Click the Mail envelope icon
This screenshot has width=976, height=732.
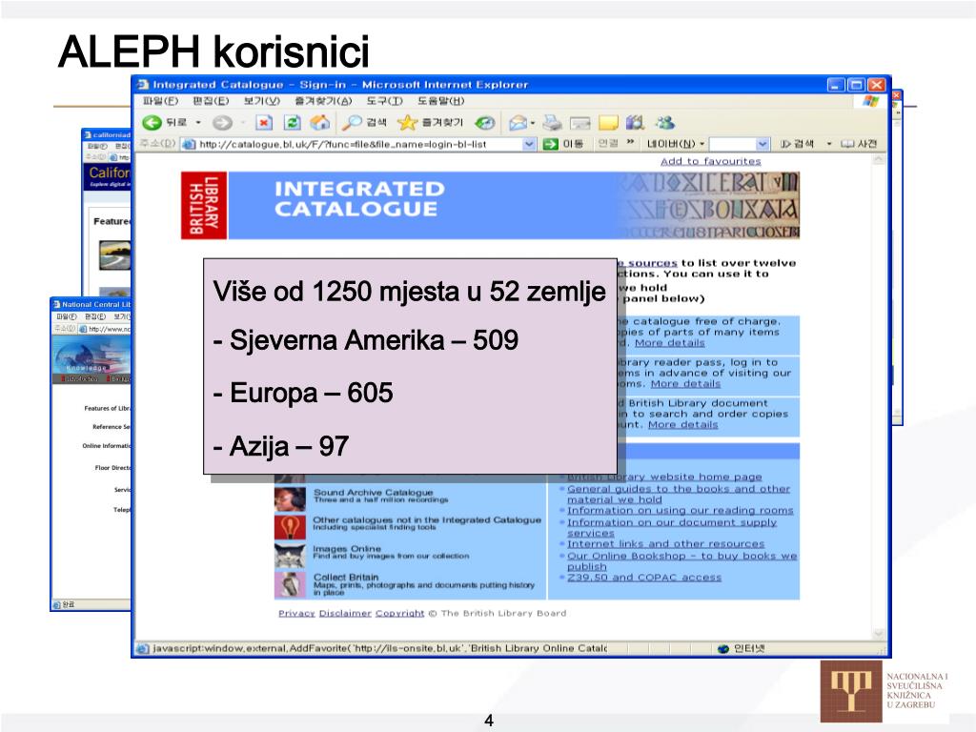tap(518, 123)
